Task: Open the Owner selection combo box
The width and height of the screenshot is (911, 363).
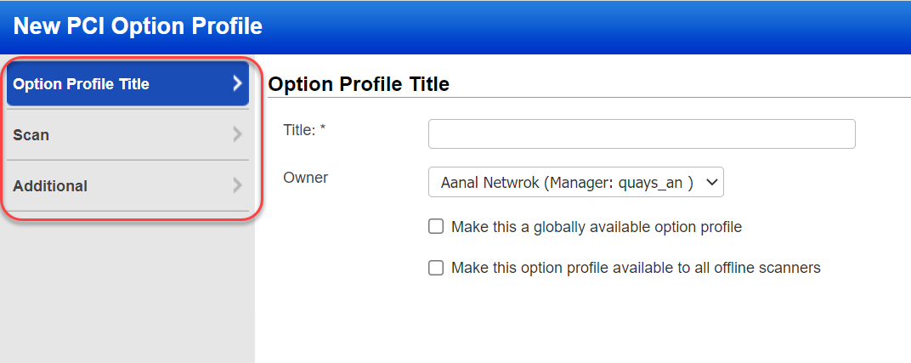Action: pyautogui.click(x=575, y=182)
